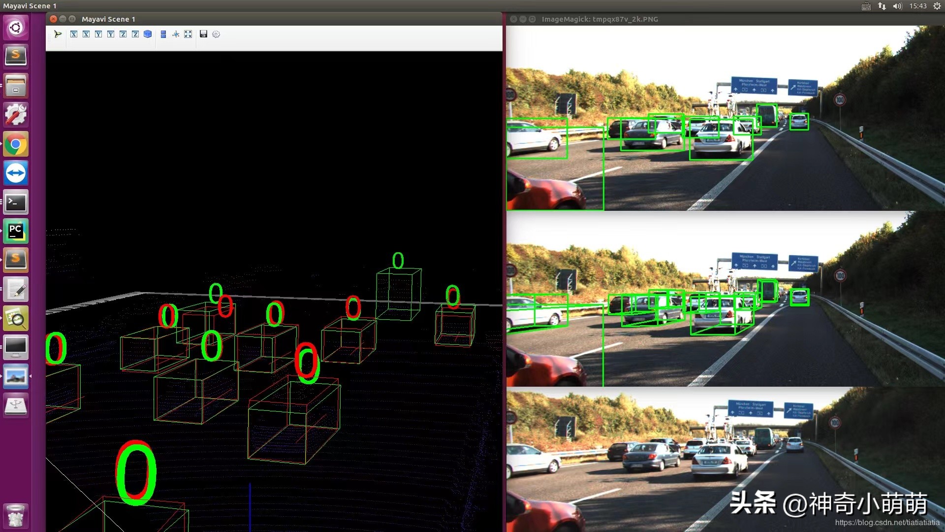Click the volume indicator to adjust sound
The height and width of the screenshot is (532, 945).
897,6
